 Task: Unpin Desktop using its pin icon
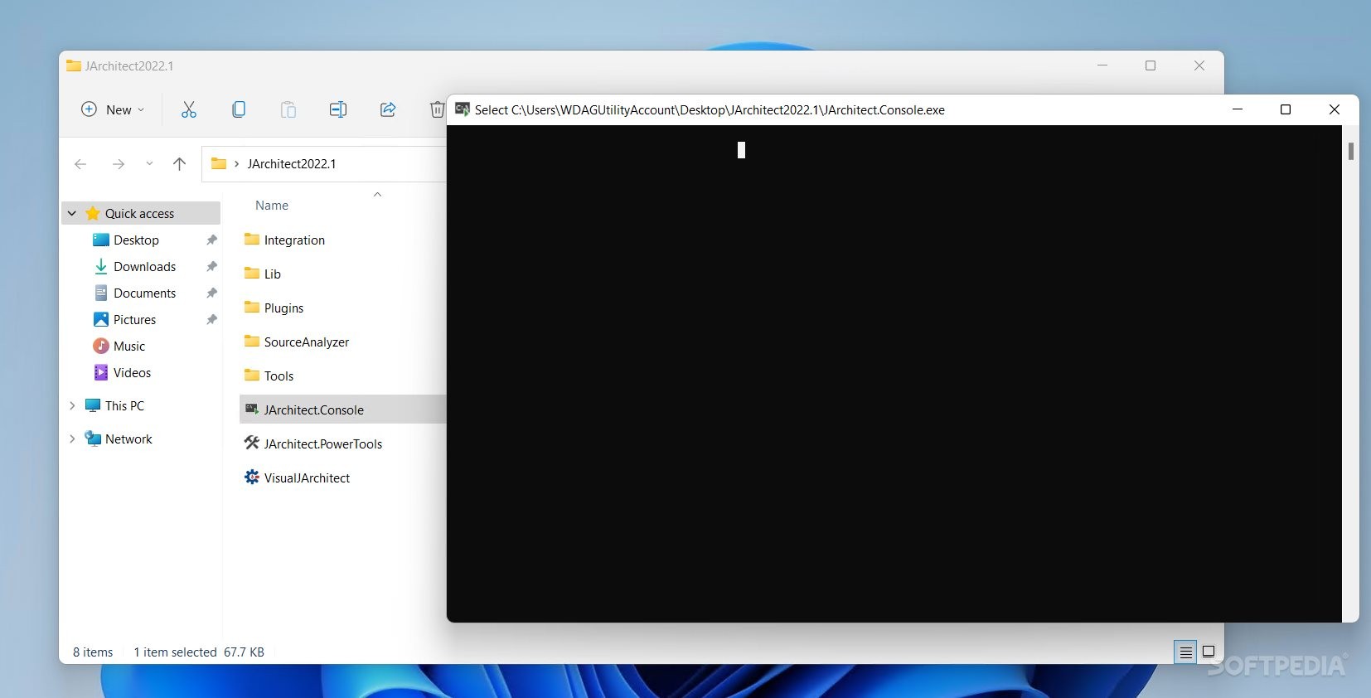tap(211, 240)
